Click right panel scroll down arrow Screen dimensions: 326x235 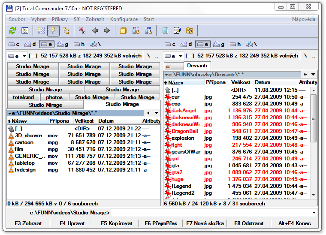pyautogui.click(x=314, y=195)
